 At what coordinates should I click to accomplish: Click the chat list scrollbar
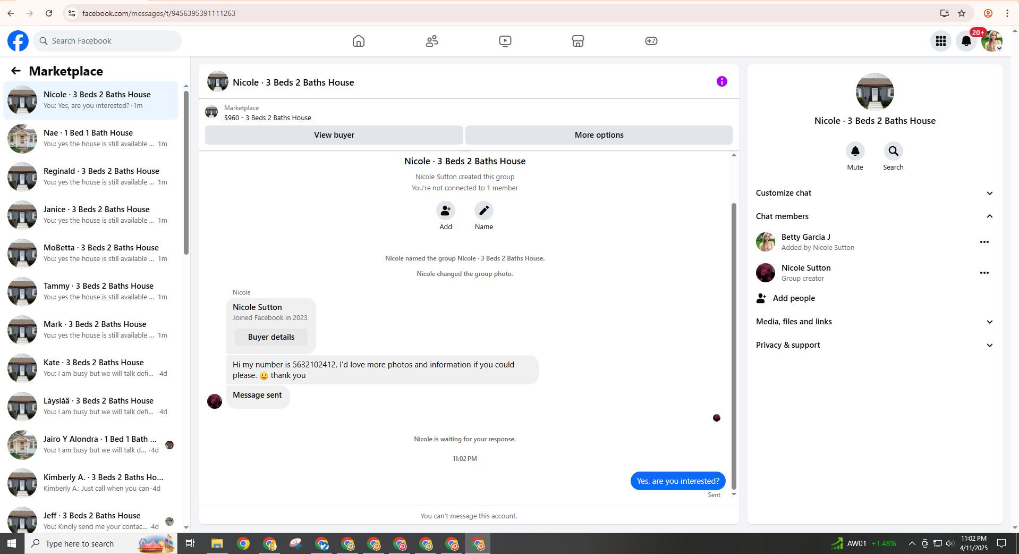pyautogui.click(x=186, y=172)
